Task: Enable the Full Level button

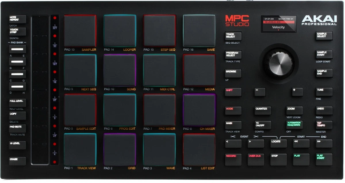Action: tap(17, 103)
